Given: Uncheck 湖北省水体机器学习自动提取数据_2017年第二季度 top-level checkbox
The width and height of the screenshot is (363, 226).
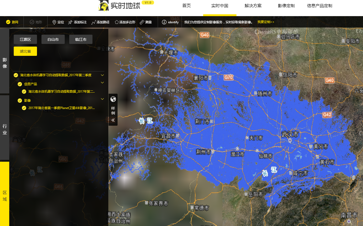Looking at the screenshot, I should pos(16,75).
